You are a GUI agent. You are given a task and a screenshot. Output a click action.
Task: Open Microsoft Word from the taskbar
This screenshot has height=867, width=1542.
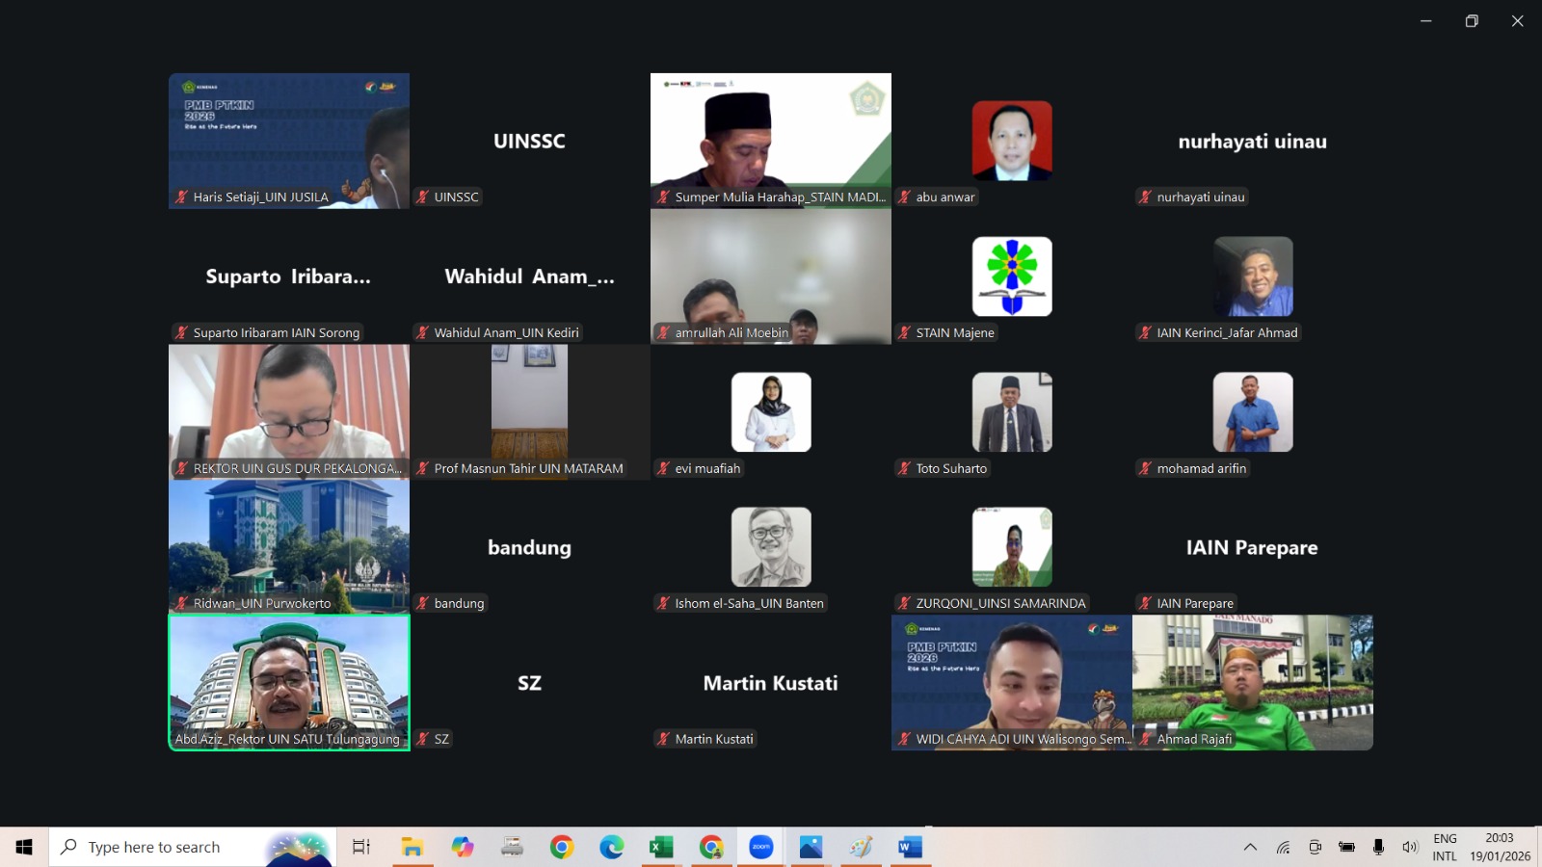tap(910, 847)
